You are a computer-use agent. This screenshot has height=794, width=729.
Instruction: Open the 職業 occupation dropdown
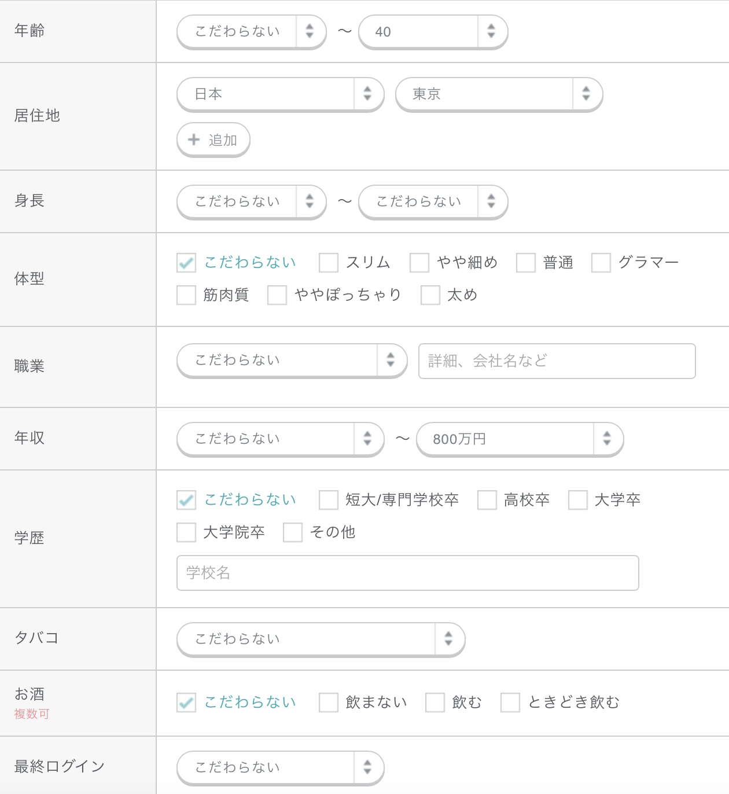point(292,360)
